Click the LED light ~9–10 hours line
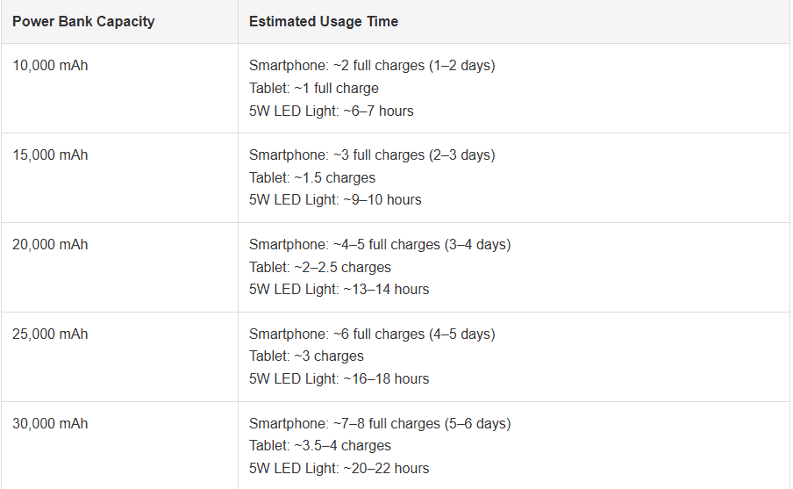The width and height of the screenshot is (793, 489). coord(335,200)
